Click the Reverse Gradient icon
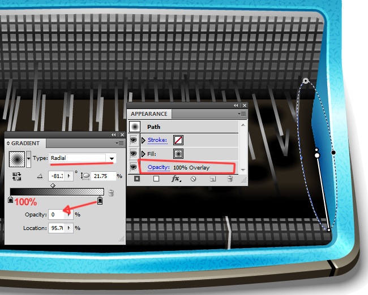 16,176
